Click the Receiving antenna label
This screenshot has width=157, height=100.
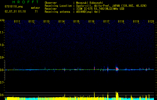(x=57, y=12)
